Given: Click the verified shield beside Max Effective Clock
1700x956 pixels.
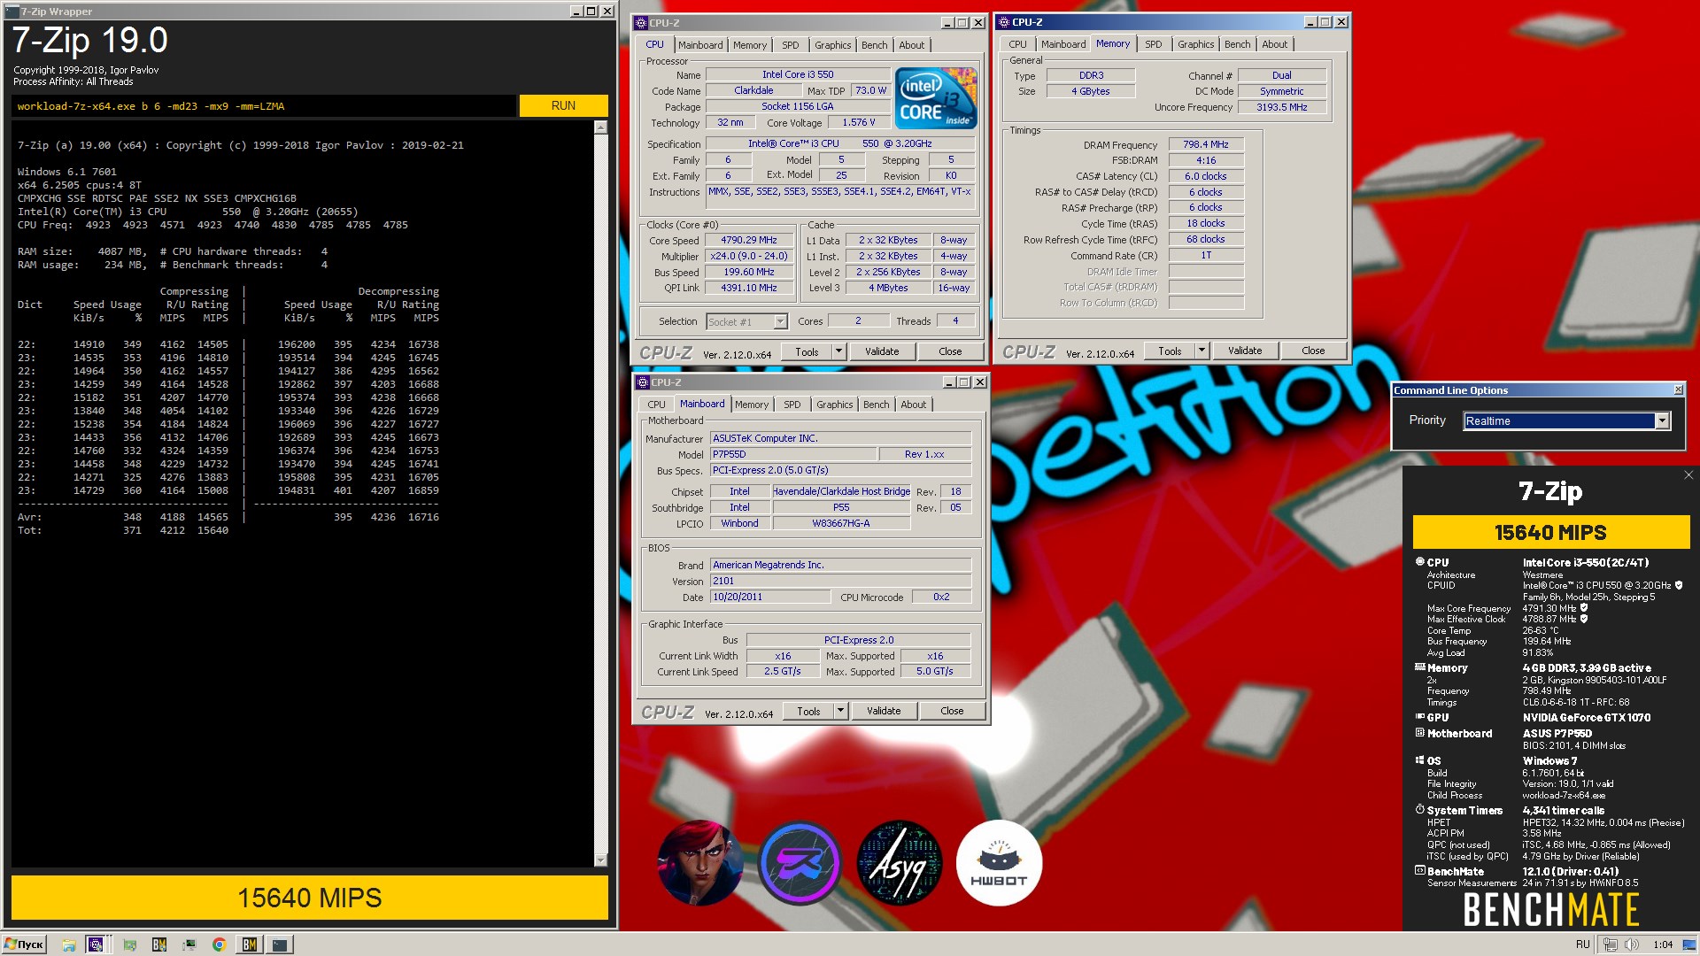Looking at the screenshot, I should tap(1584, 619).
